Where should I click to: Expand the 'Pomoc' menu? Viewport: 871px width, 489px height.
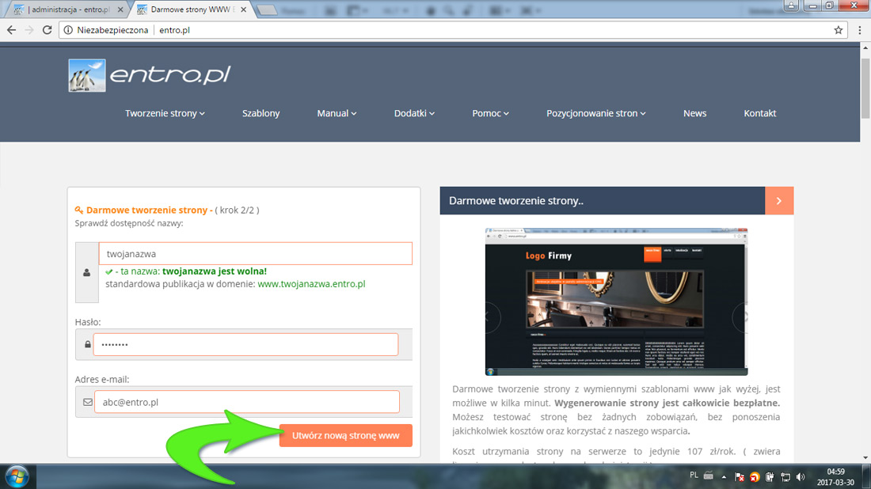pyautogui.click(x=490, y=113)
